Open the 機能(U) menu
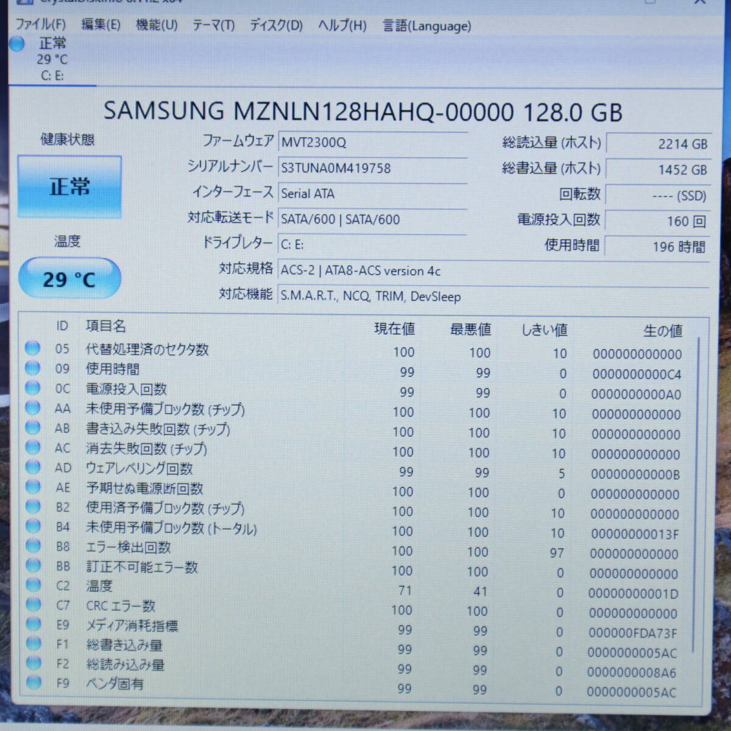731x731 pixels. [x=157, y=25]
